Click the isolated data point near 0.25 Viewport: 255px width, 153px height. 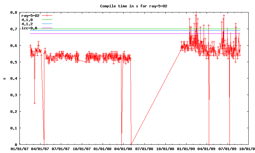coord(34,103)
